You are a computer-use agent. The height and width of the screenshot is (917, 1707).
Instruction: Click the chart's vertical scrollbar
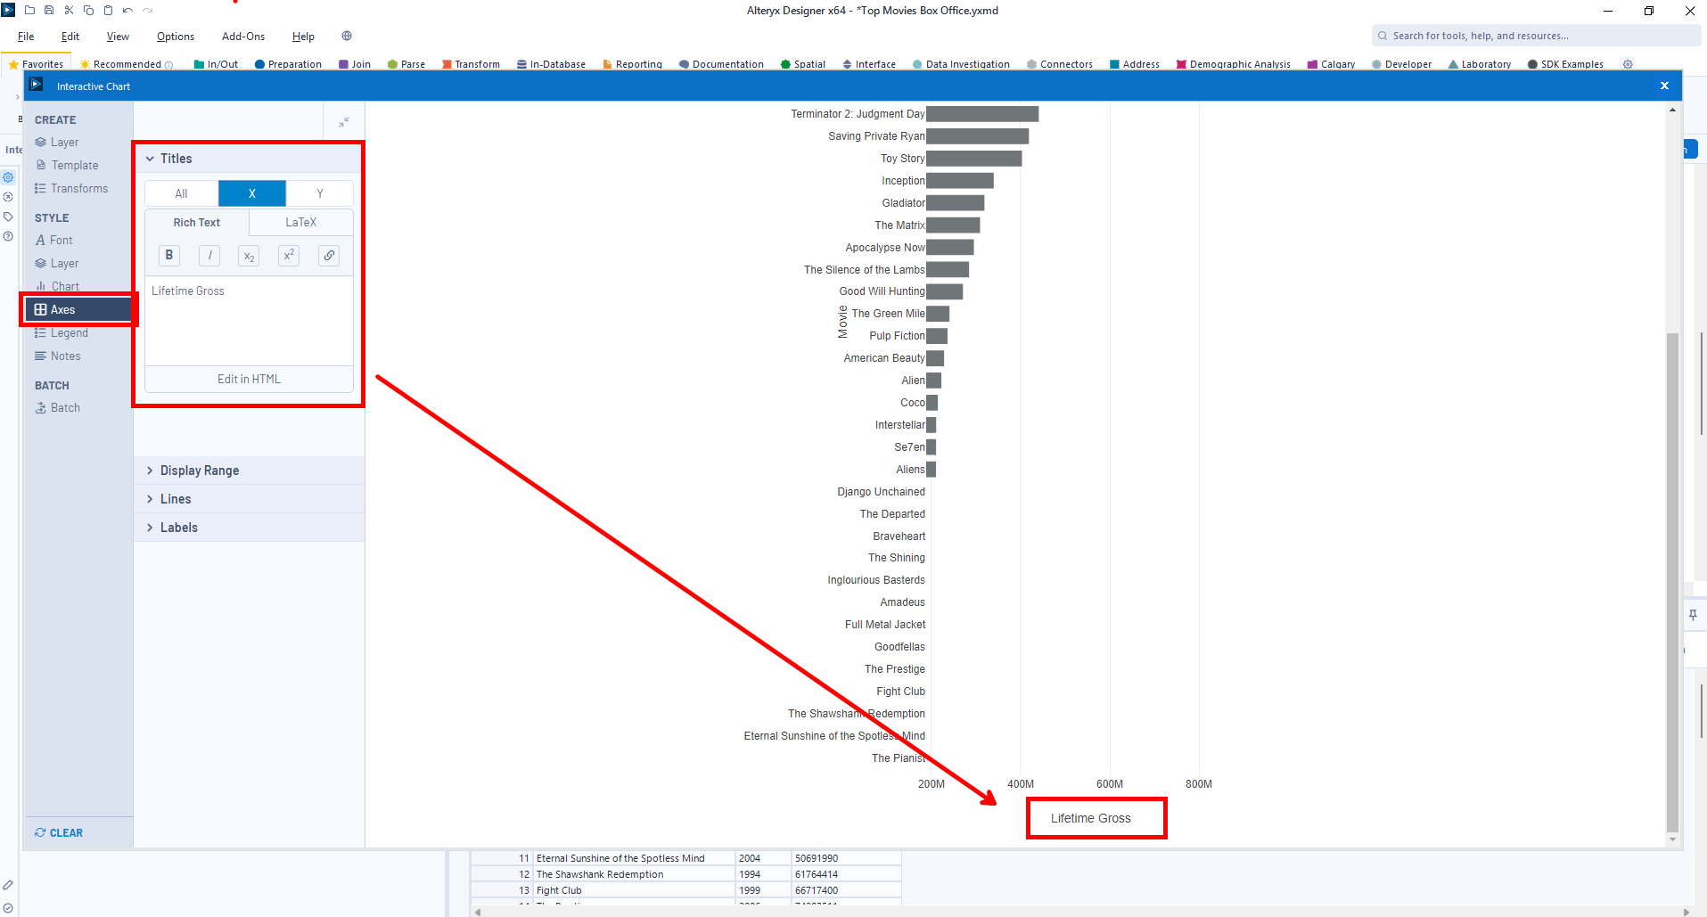[1672, 579]
